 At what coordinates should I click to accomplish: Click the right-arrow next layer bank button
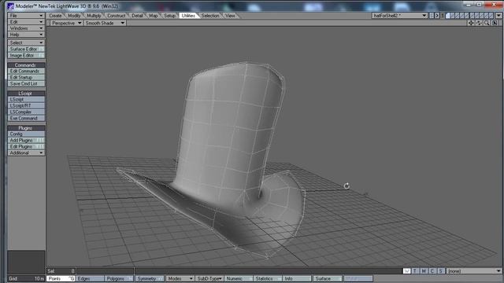437,16
